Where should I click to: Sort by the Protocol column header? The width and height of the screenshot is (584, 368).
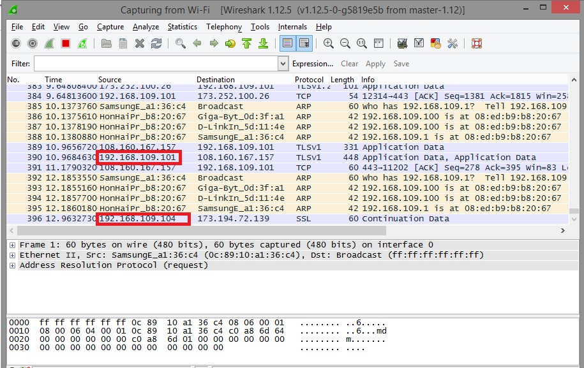click(311, 79)
